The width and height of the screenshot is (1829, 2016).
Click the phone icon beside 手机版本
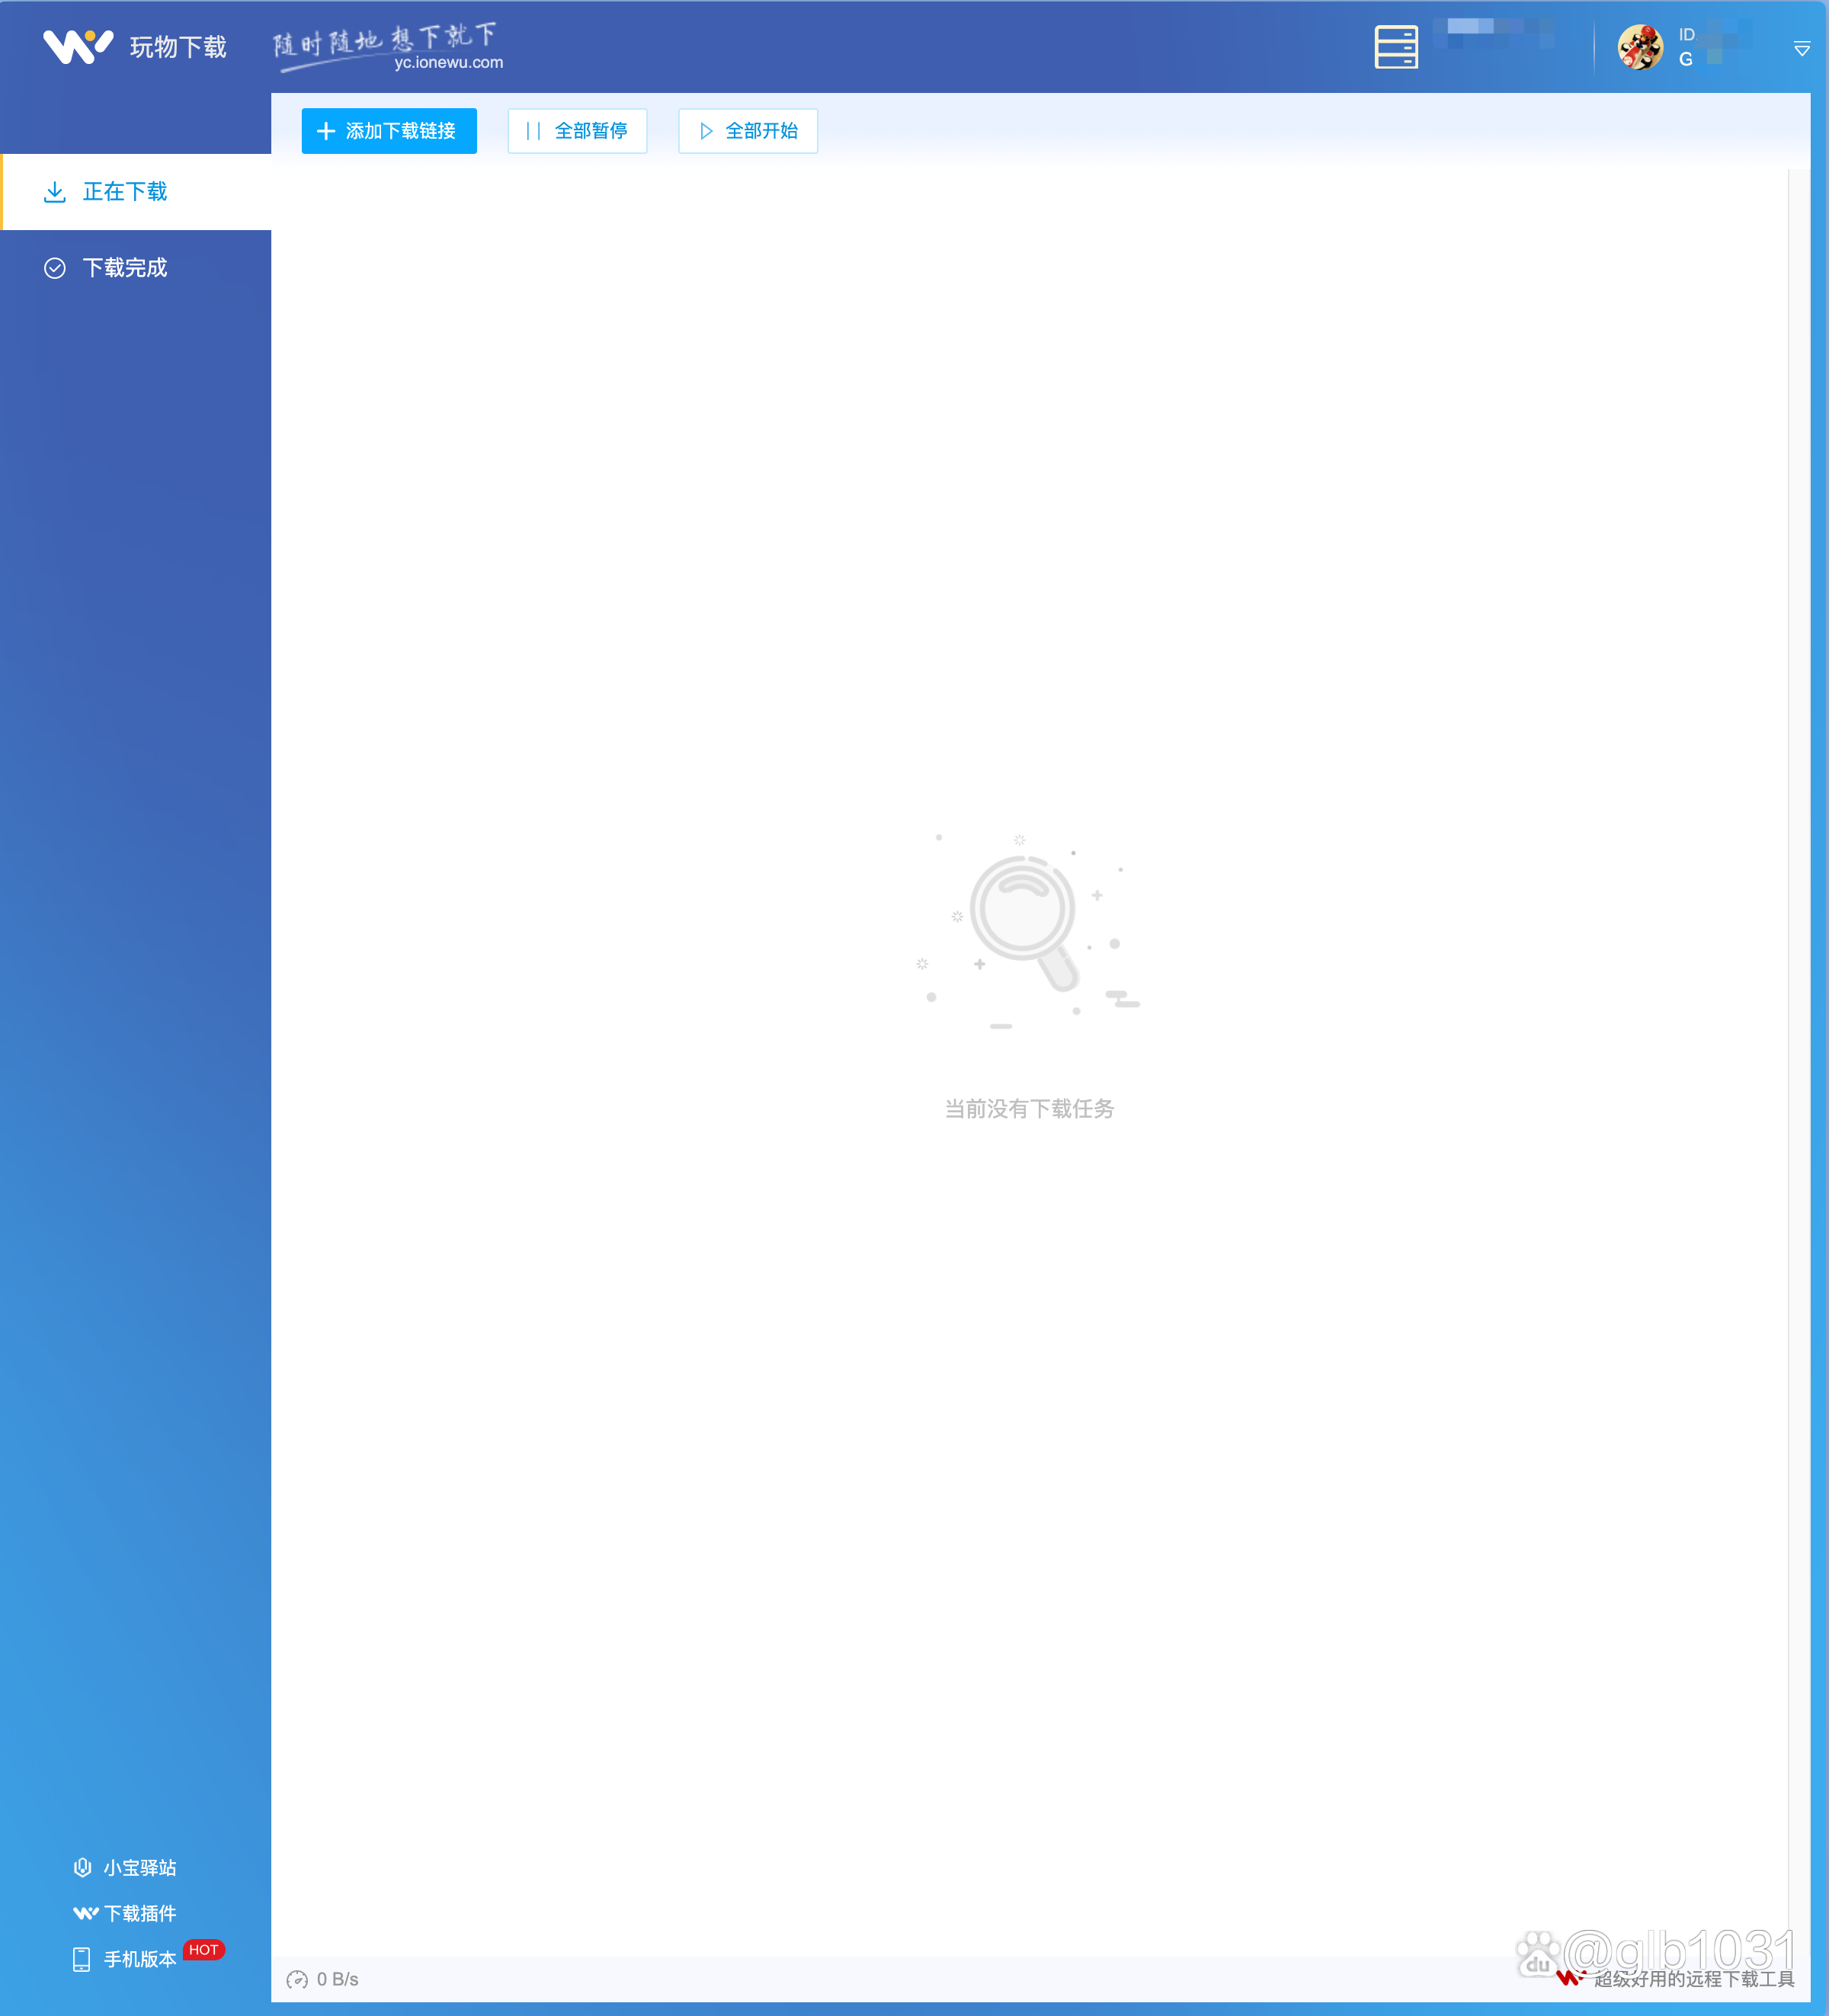pos(82,1959)
